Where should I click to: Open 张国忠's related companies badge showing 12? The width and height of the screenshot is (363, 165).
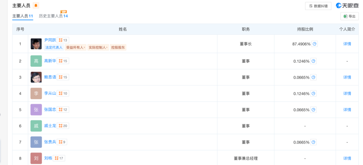pyautogui.click(x=63, y=109)
